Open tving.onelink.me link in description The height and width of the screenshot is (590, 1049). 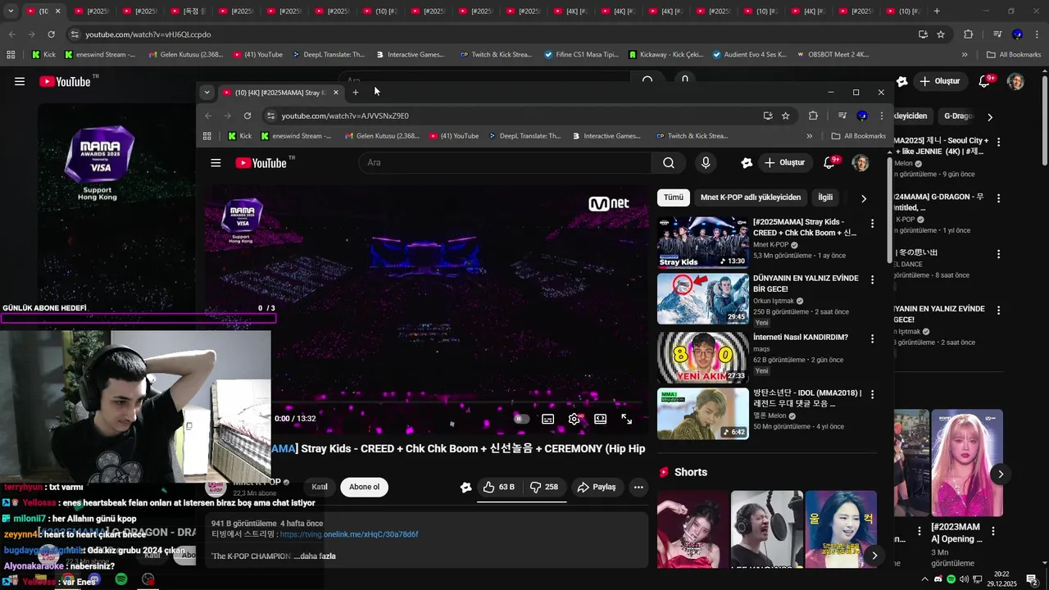coord(349,534)
